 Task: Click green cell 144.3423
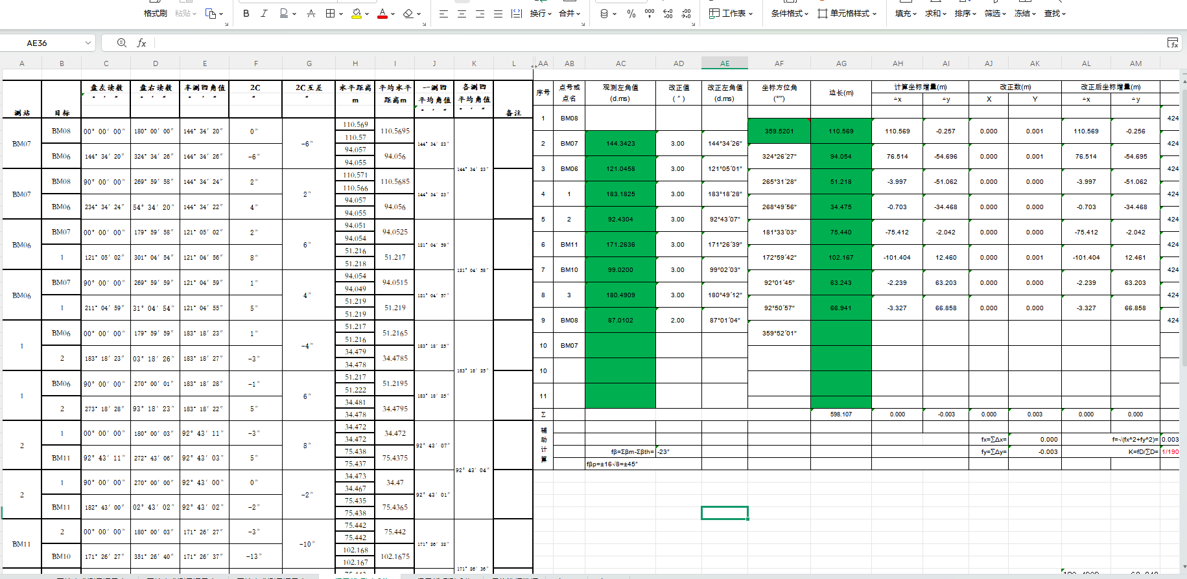(620, 144)
